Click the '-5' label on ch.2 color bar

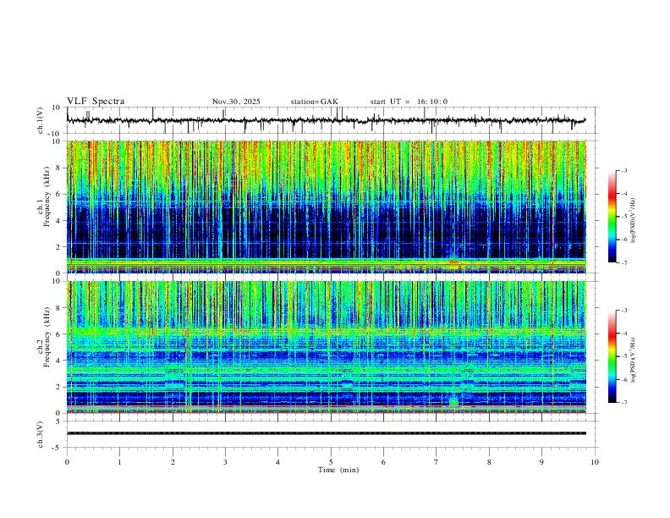(623, 356)
